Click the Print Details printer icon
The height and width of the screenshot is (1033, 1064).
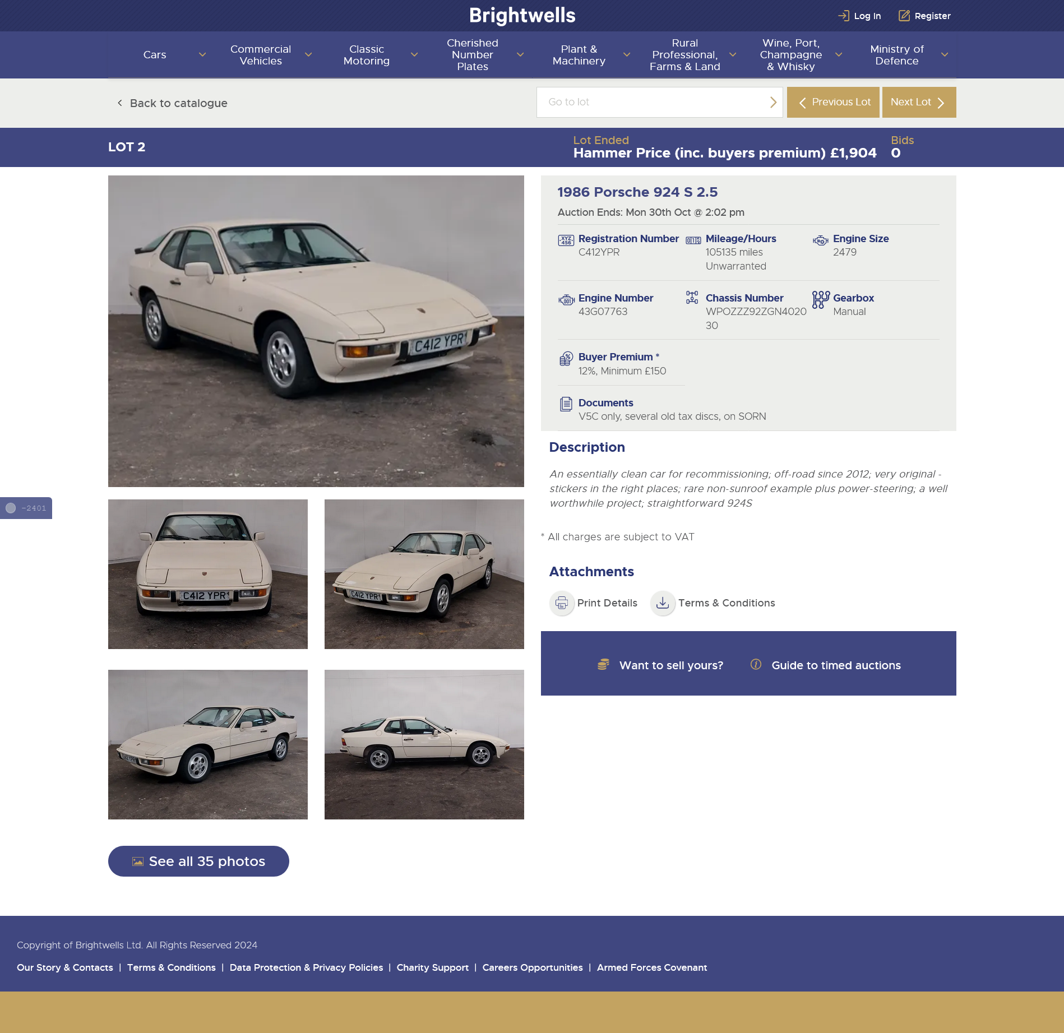562,603
